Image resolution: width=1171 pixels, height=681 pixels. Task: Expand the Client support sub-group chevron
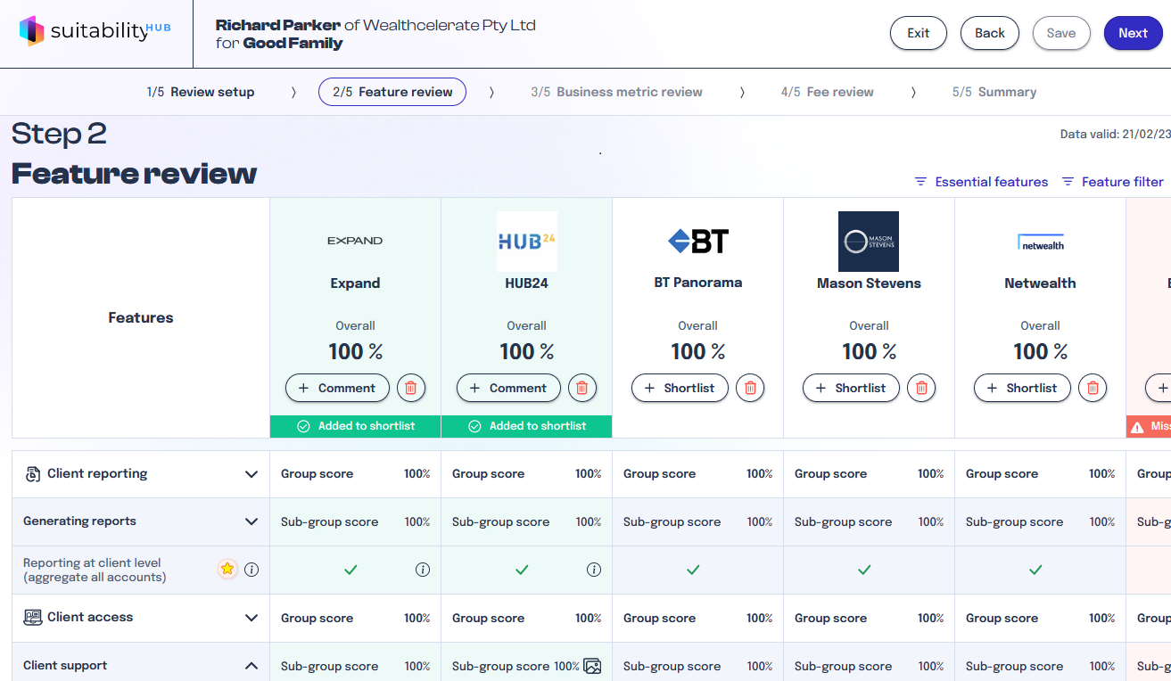click(252, 666)
